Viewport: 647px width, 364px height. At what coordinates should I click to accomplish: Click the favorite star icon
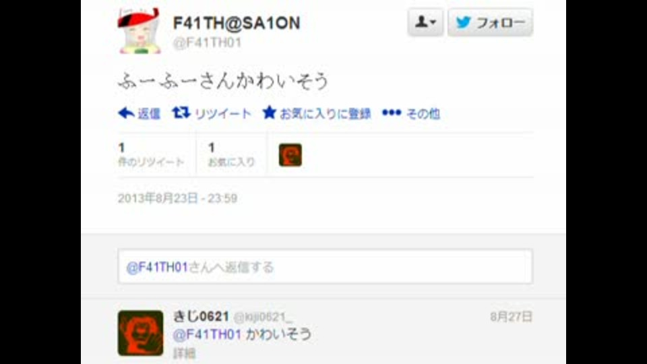[269, 113]
